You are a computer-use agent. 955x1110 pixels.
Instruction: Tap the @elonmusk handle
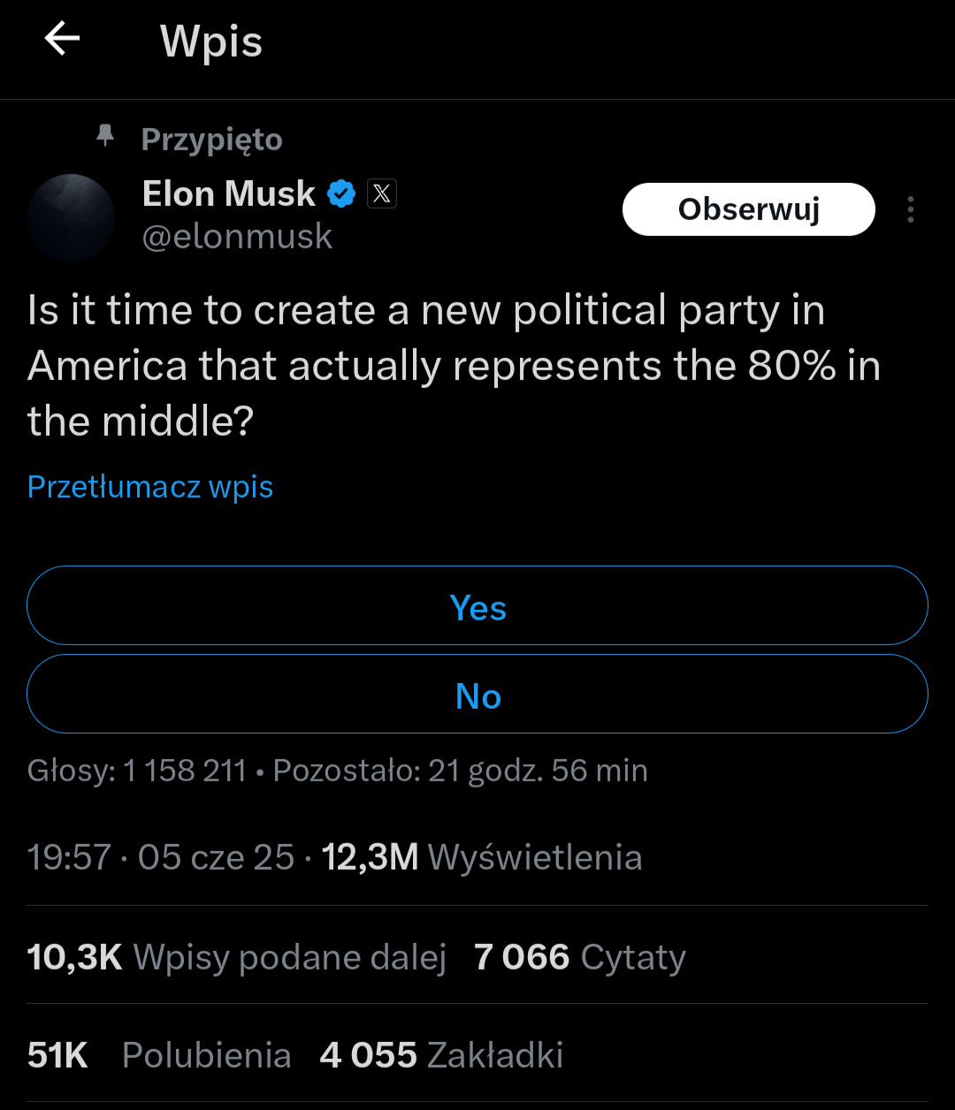237,237
